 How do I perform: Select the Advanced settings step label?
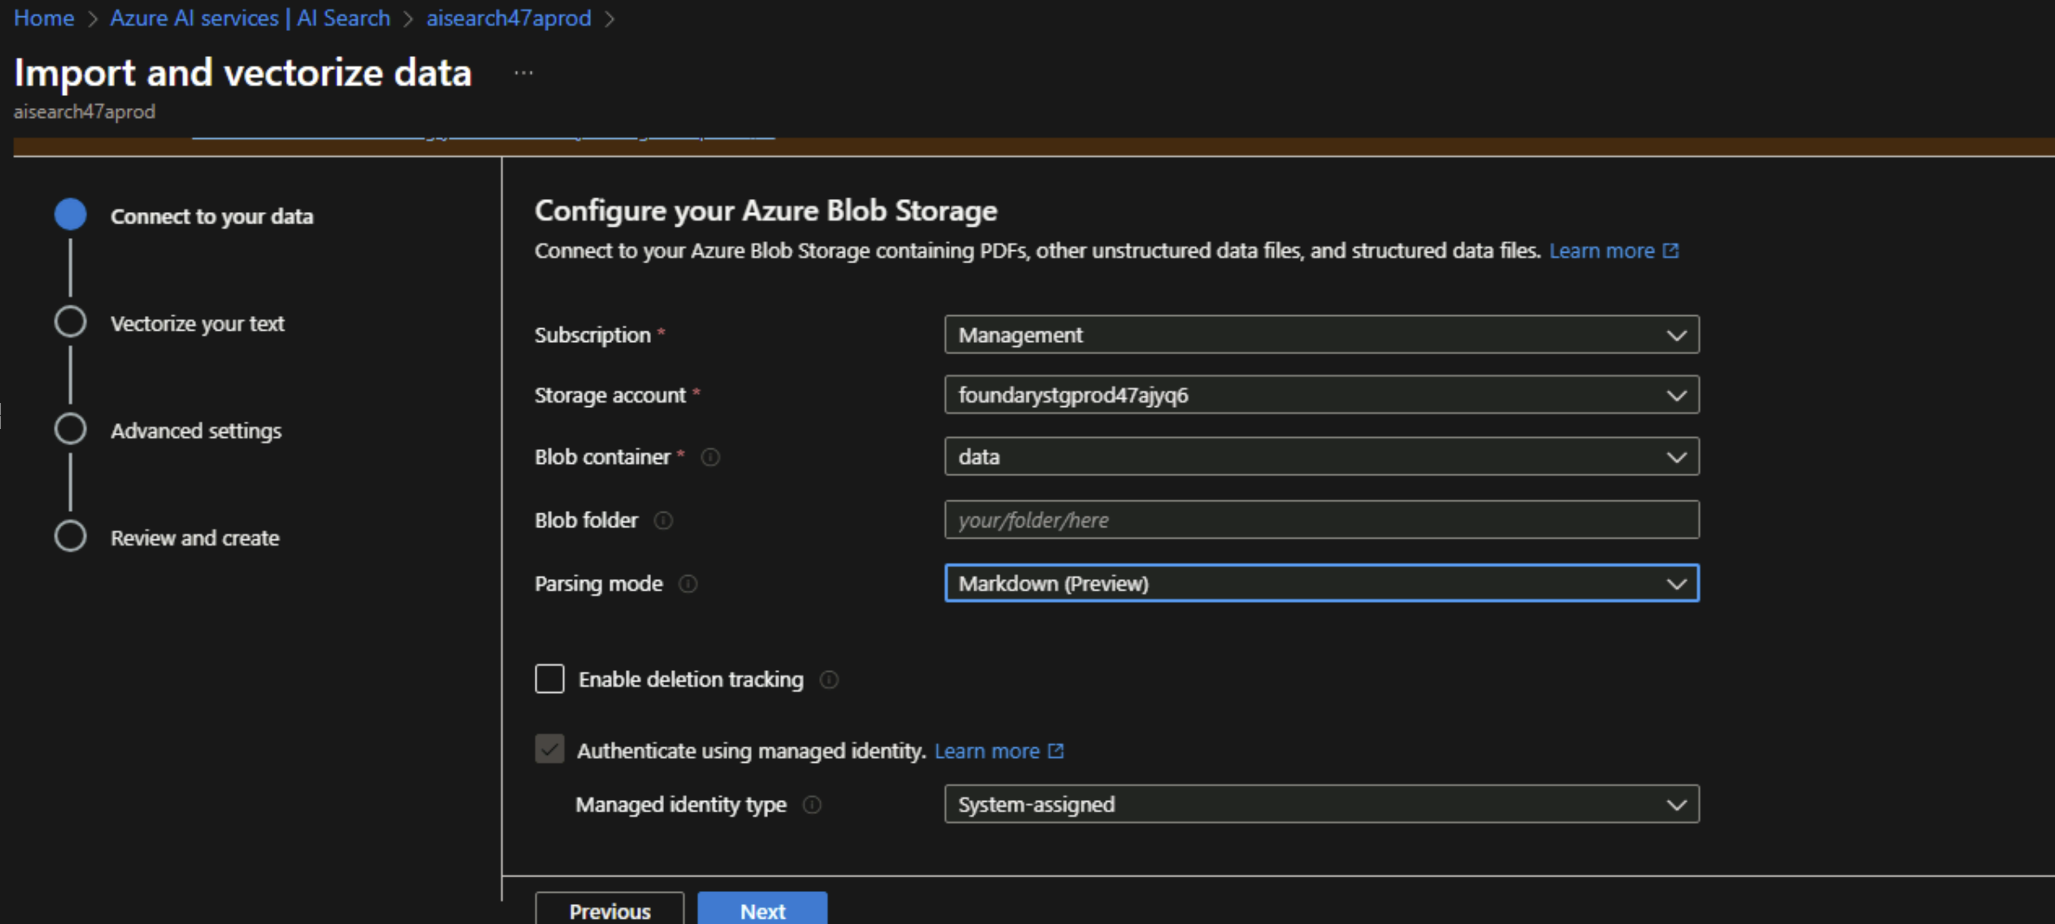pos(196,431)
